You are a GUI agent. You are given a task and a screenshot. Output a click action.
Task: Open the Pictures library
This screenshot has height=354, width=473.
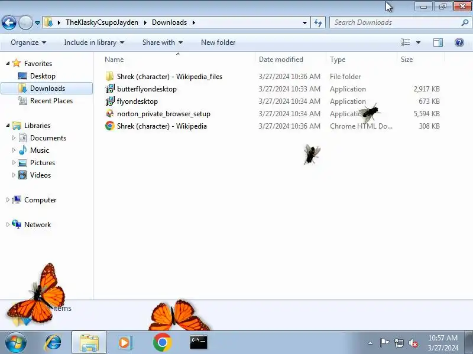coord(43,163)
